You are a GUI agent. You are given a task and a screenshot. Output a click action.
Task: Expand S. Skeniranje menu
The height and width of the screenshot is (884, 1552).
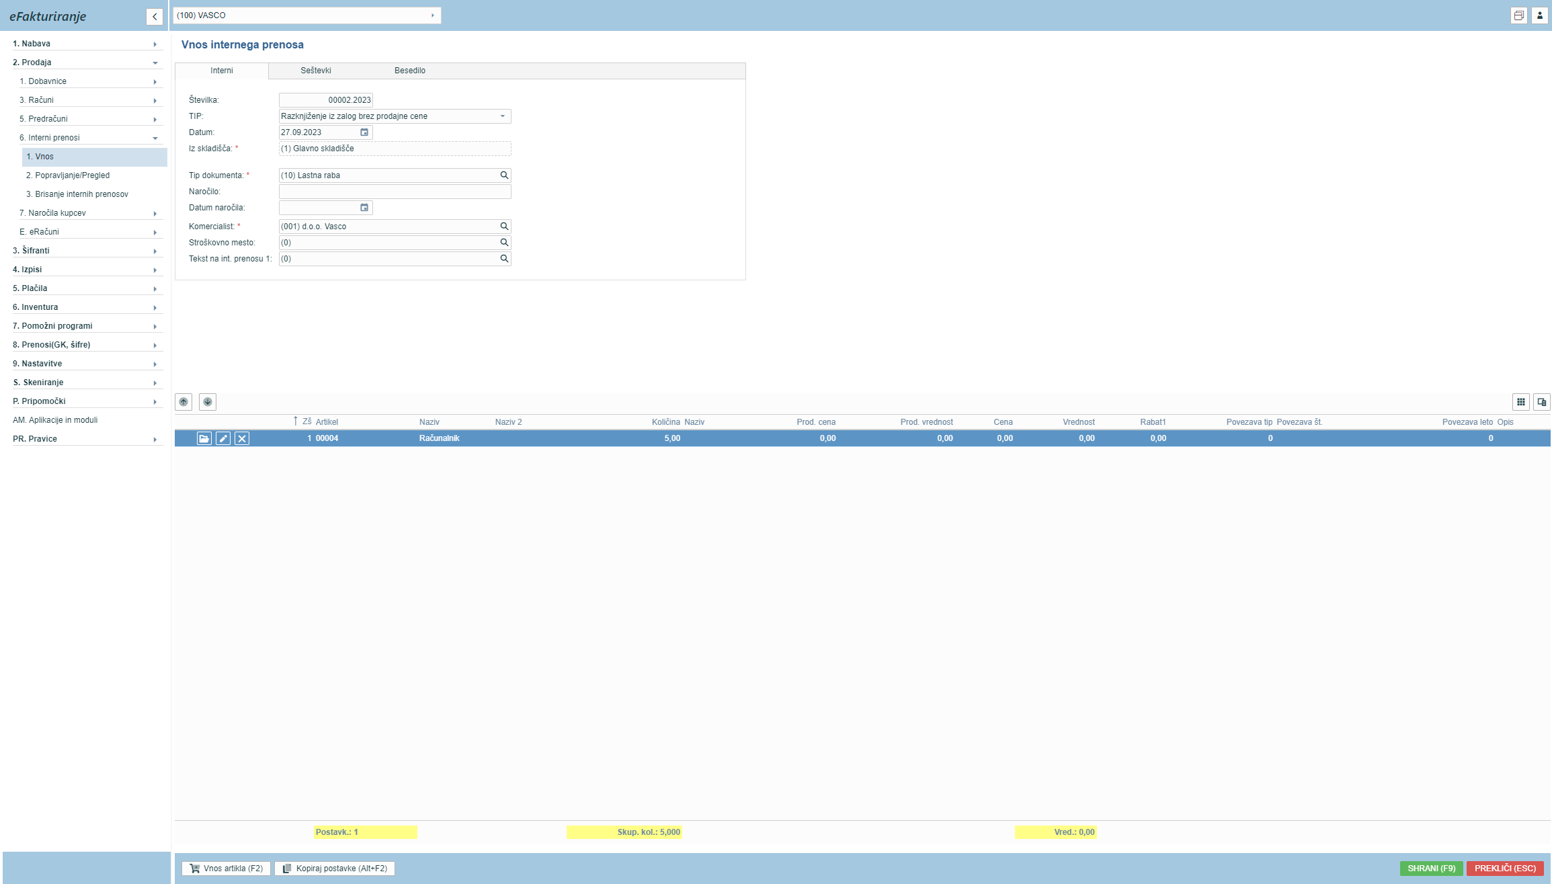pyautogui.click(x=87, y=383)
